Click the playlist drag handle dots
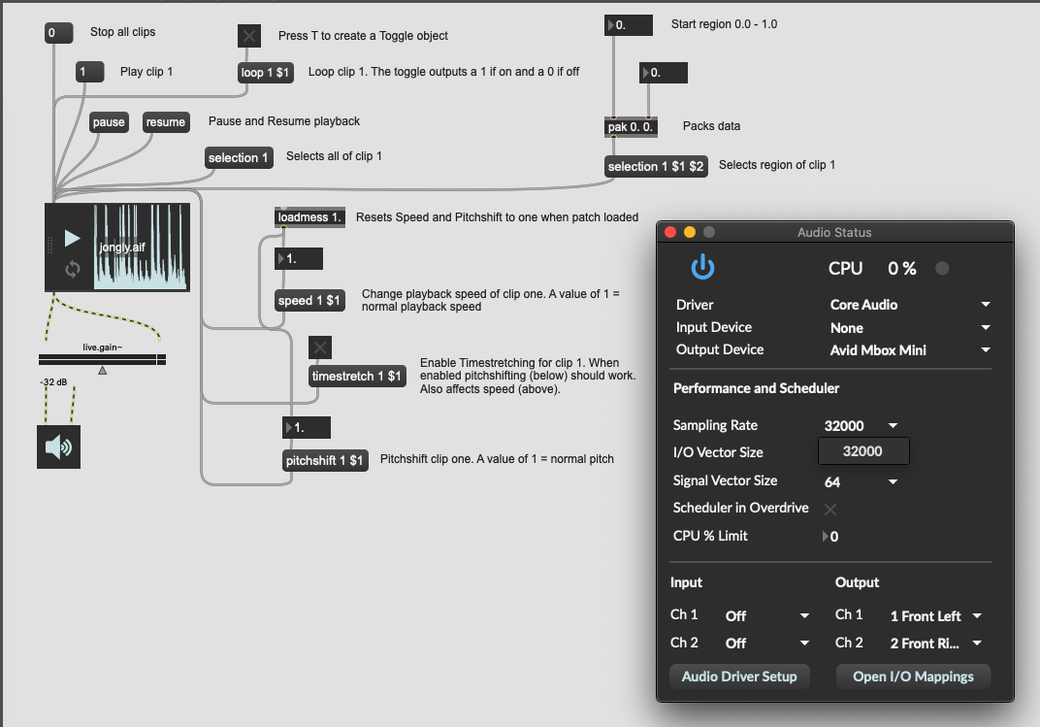Screen dimensions: 1040x727 tap(50, 248)
